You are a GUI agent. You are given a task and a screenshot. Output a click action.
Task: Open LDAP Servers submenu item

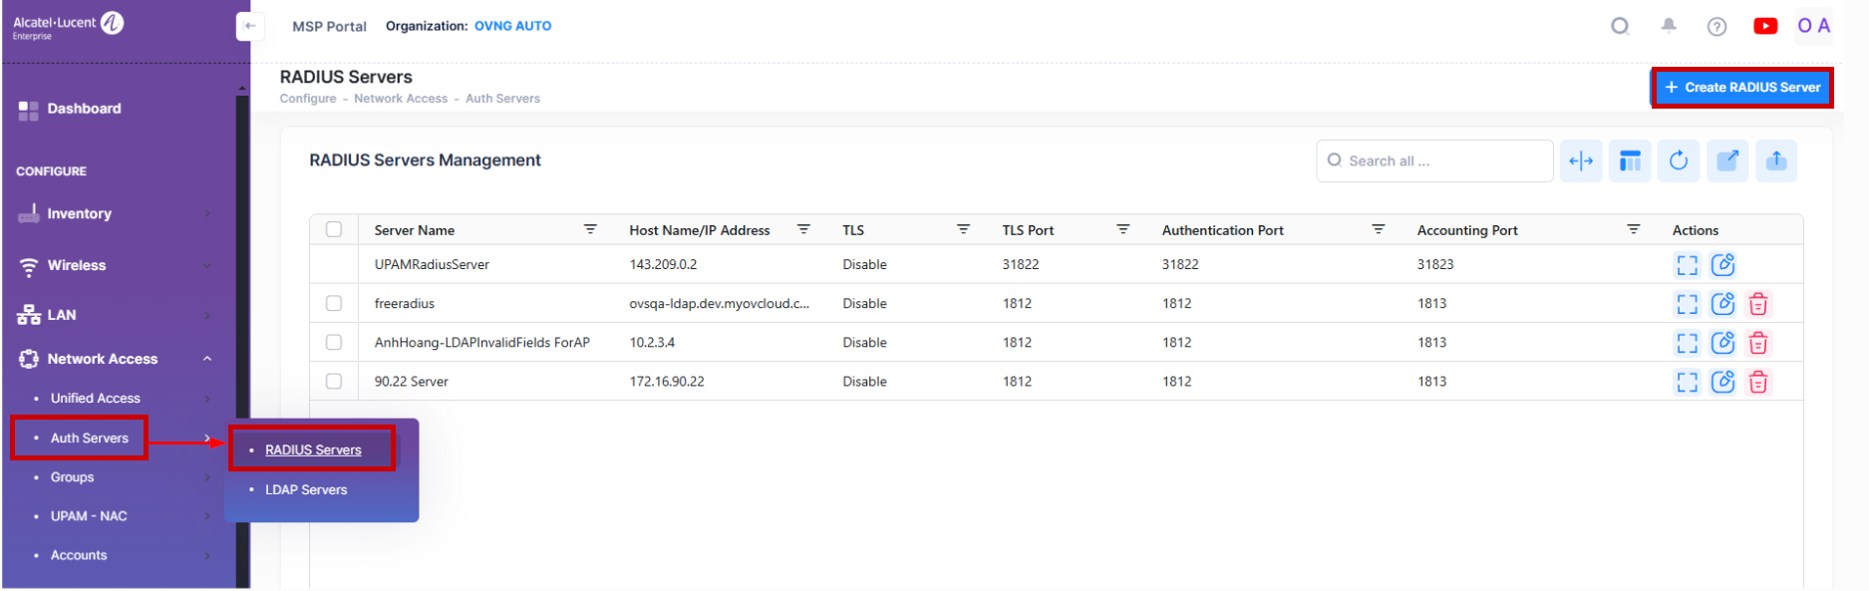306,489
